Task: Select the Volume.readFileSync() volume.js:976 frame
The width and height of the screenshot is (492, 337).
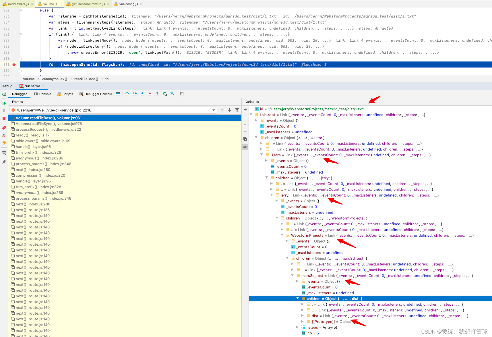Action: [125, 124]
